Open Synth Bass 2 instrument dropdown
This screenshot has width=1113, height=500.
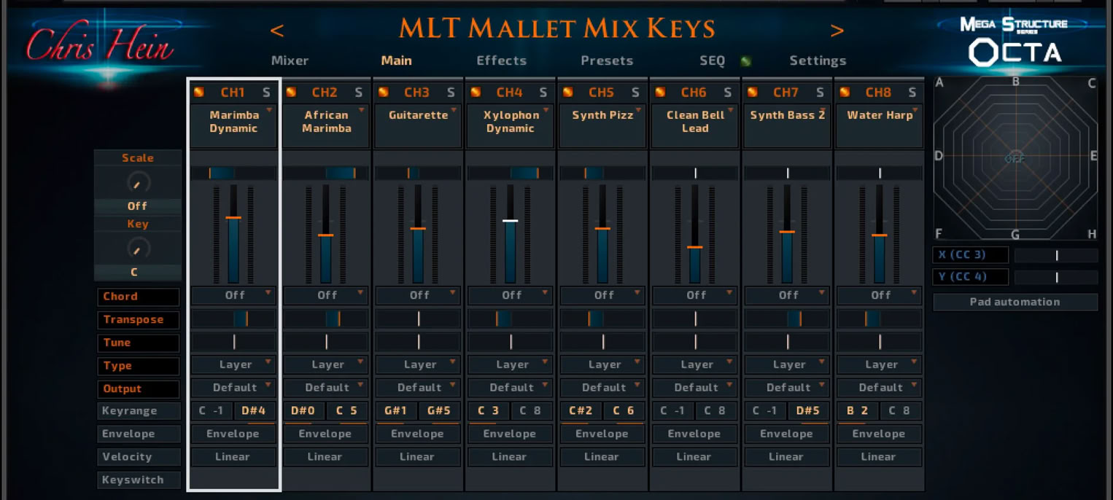tap(788, 125)
